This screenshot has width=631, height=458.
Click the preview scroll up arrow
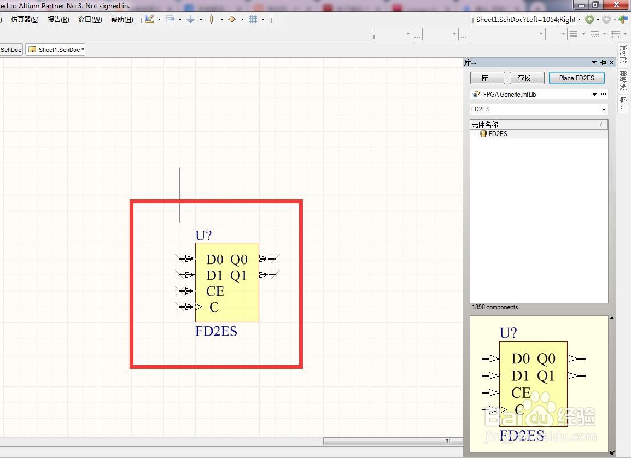612,318
